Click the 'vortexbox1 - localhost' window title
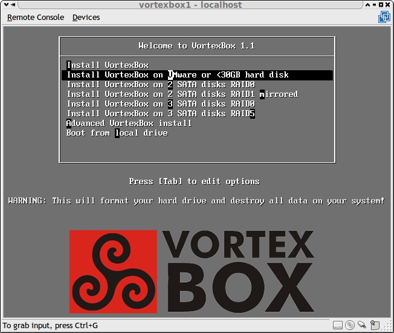Viewport: 394px width, 333px height. pyautogui.click(x=190, y=5)
